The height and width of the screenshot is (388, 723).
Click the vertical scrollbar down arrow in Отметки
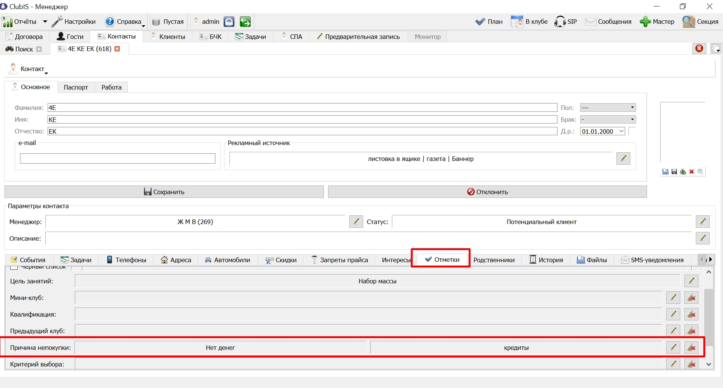[x=709, y=365]
